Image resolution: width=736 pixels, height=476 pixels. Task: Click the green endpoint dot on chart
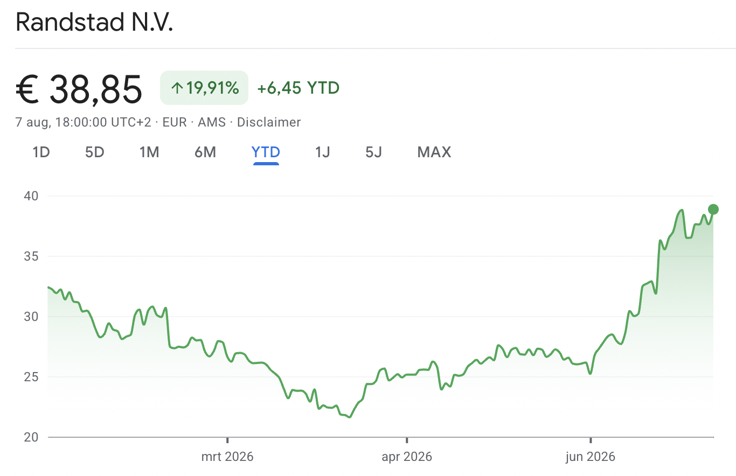[713, 209]
